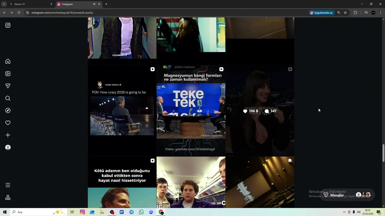Screen dimensions: 385x216
Task: Open the saved post showing 106 B likes
Action: [260, 111]
